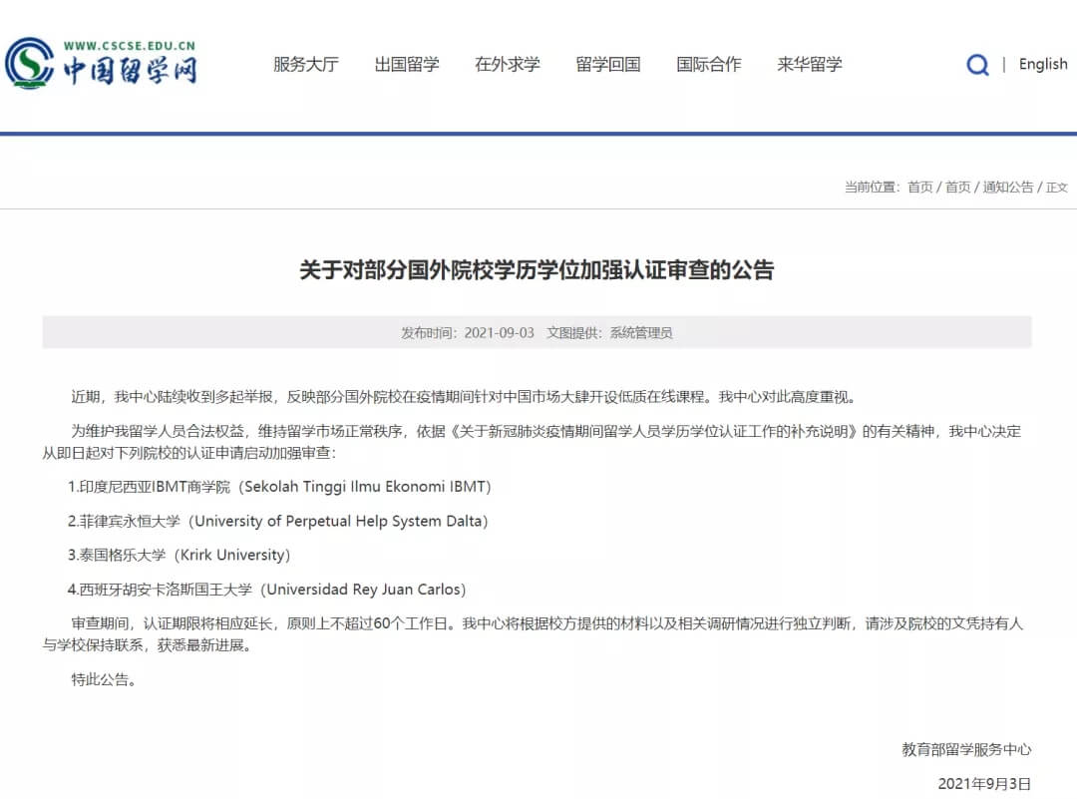
Task: Click the paragraph starting with 近期，我中心陆续收到
Action: point(464,396)
